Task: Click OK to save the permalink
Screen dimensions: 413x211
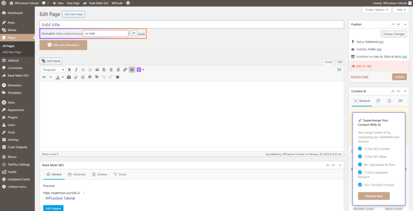Action: [133, 33]
